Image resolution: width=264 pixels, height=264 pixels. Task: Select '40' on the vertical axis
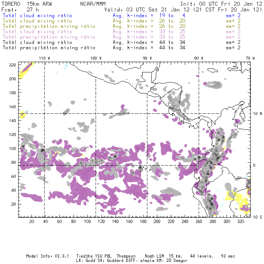tap(14, 190)
